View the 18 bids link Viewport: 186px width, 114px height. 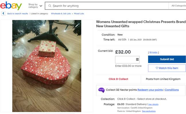click(153, 53)
